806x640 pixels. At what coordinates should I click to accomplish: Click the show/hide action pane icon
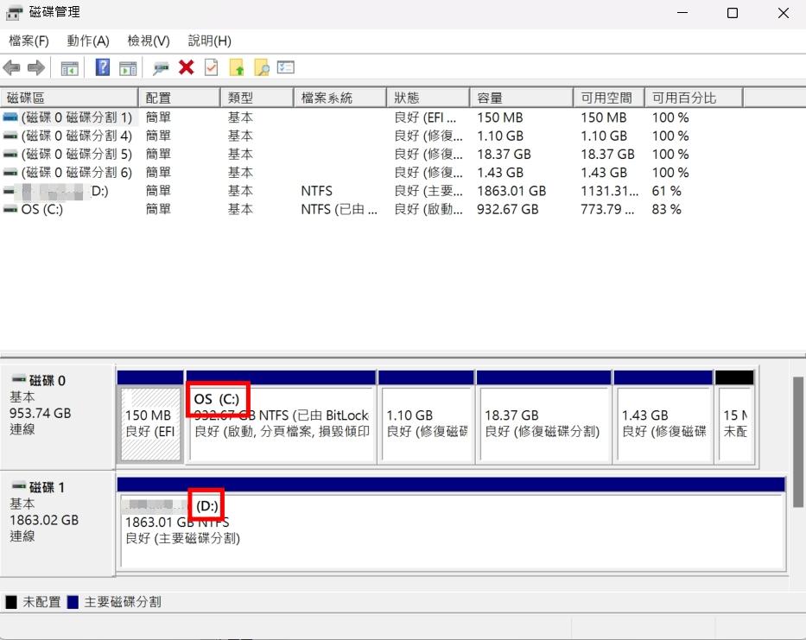128,67
